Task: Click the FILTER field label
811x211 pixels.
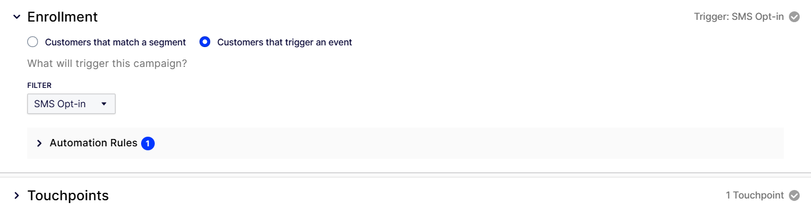Action: point(40,85)
